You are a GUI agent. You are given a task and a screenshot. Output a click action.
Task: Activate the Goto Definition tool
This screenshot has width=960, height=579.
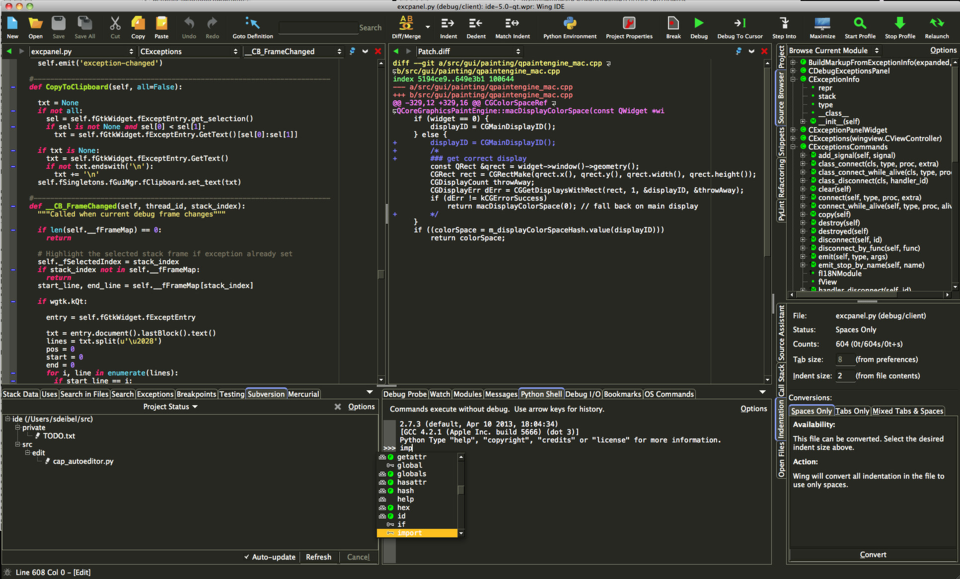click(x=252, y=23)
